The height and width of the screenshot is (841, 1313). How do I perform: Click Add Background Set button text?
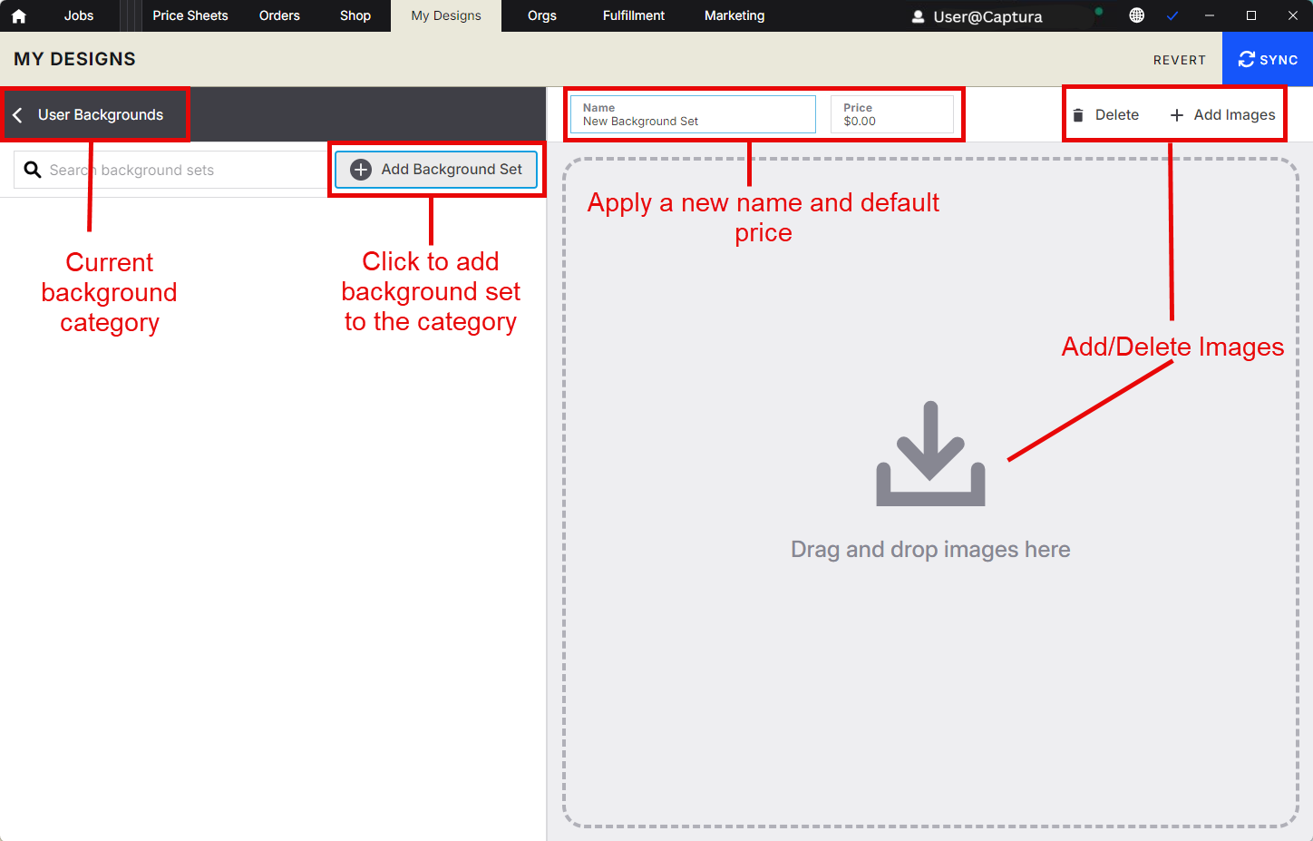point(452,170)
